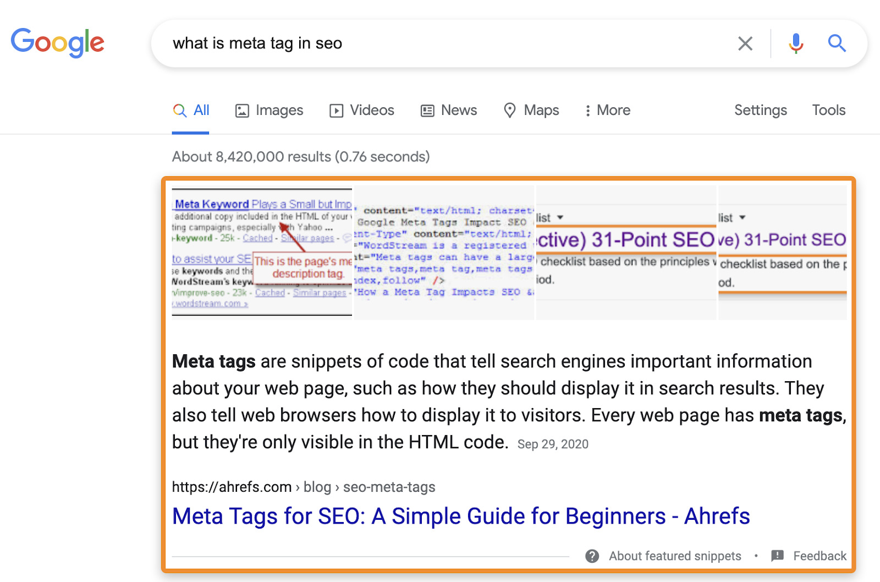The image size is (880, 582).
Task: Switch to the Videos tab
Action: tap(361, 111)
